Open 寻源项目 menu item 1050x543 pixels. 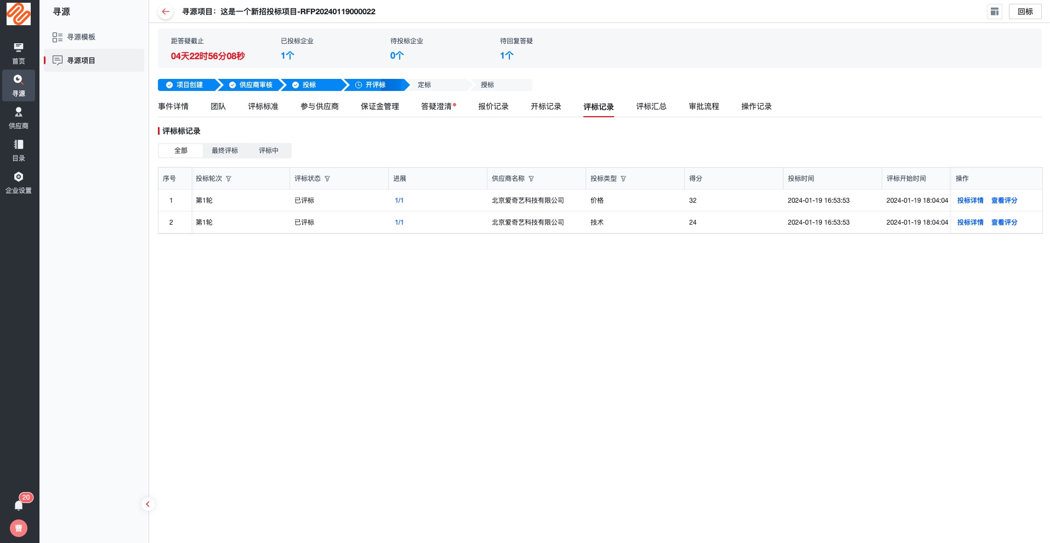(94, 60)
